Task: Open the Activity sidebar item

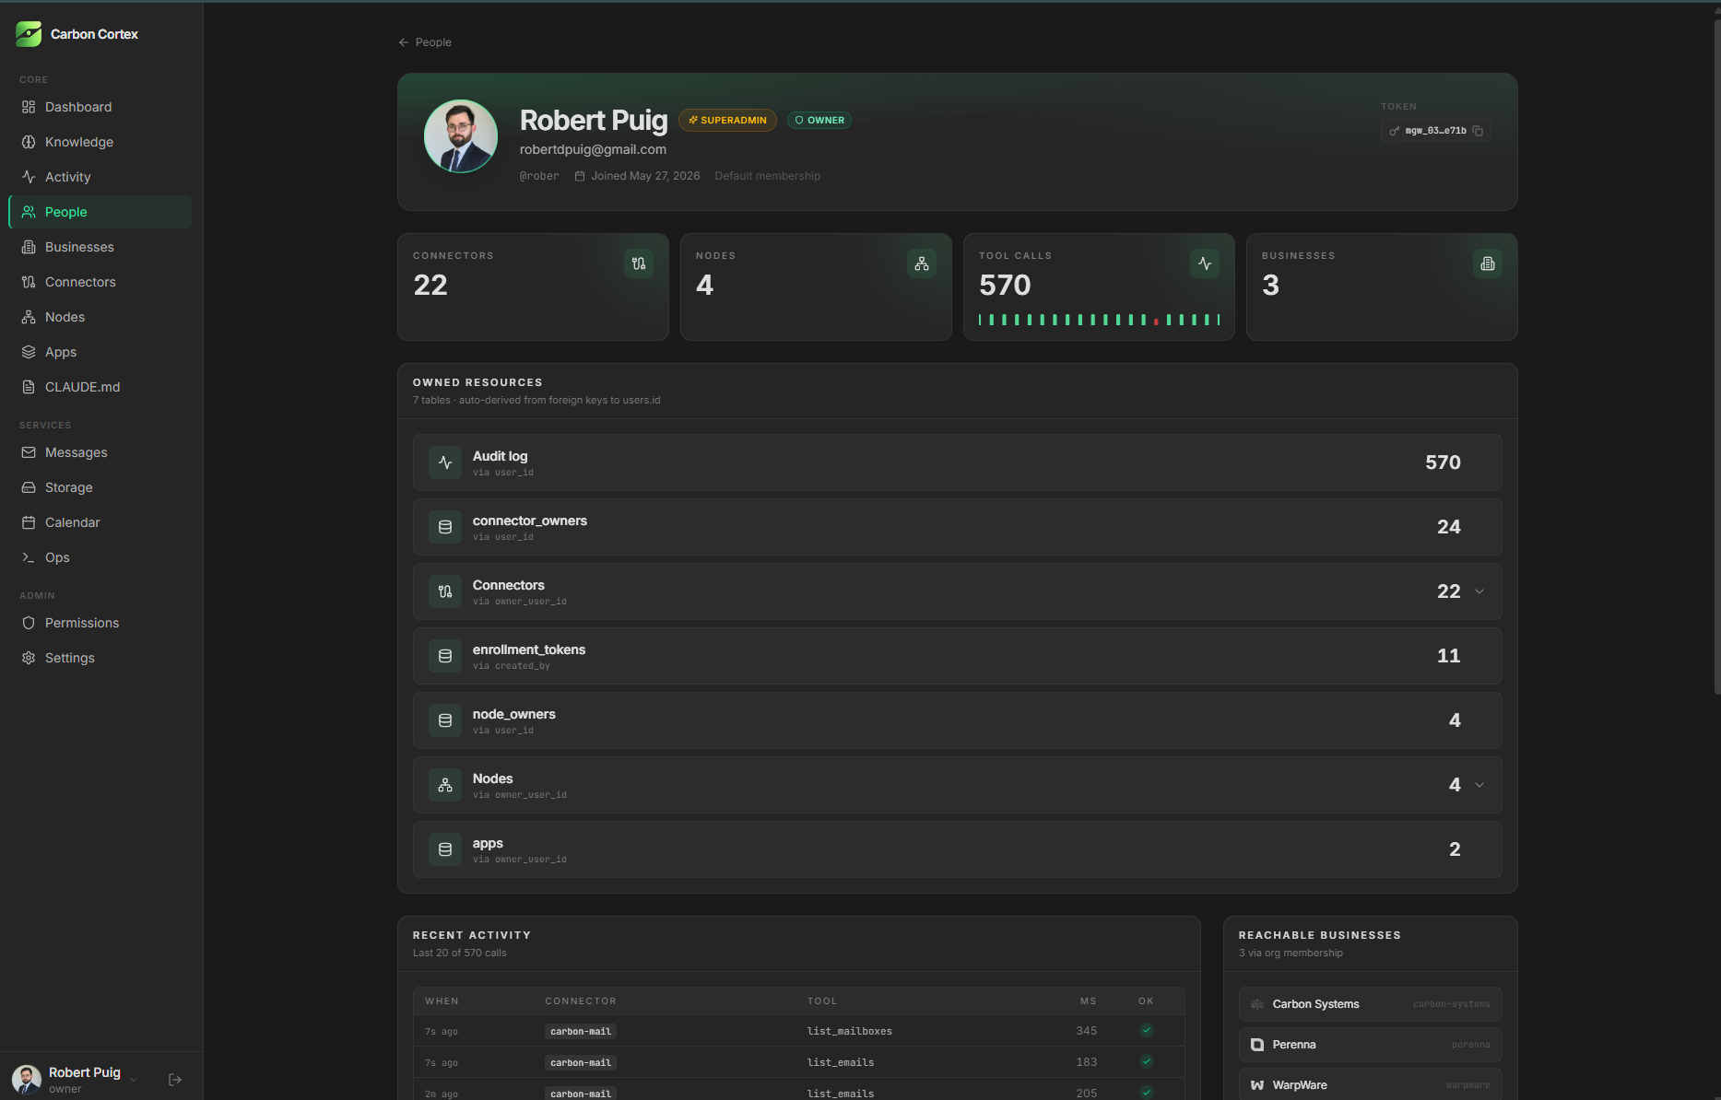Action: 100,177
